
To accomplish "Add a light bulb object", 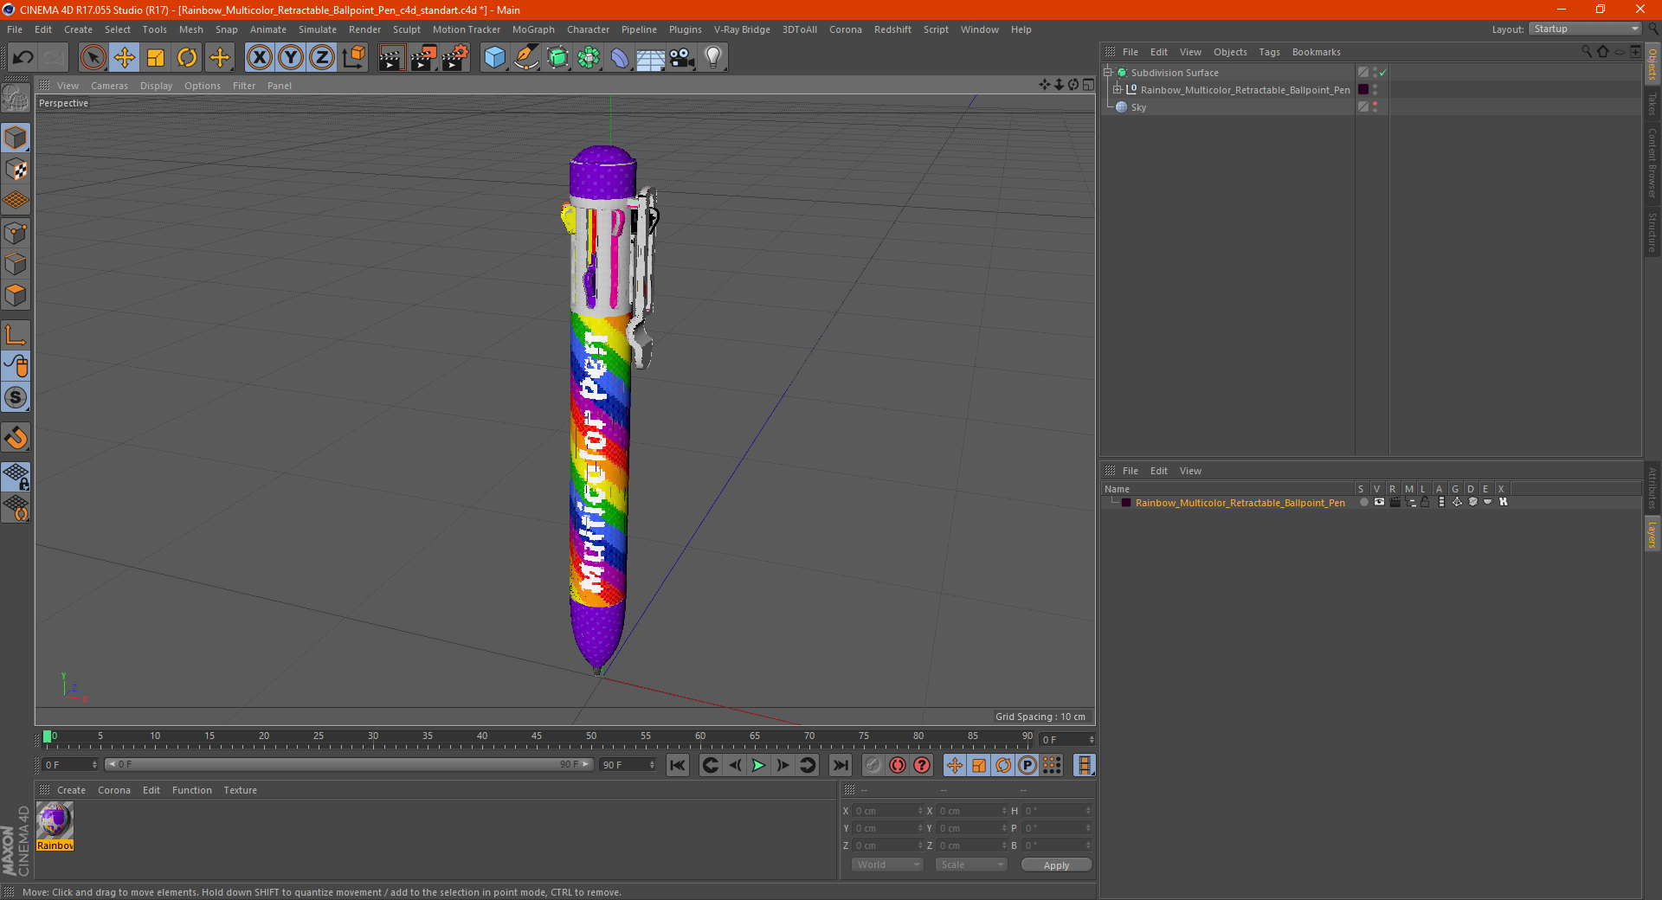I will click(x=713, y=58).
